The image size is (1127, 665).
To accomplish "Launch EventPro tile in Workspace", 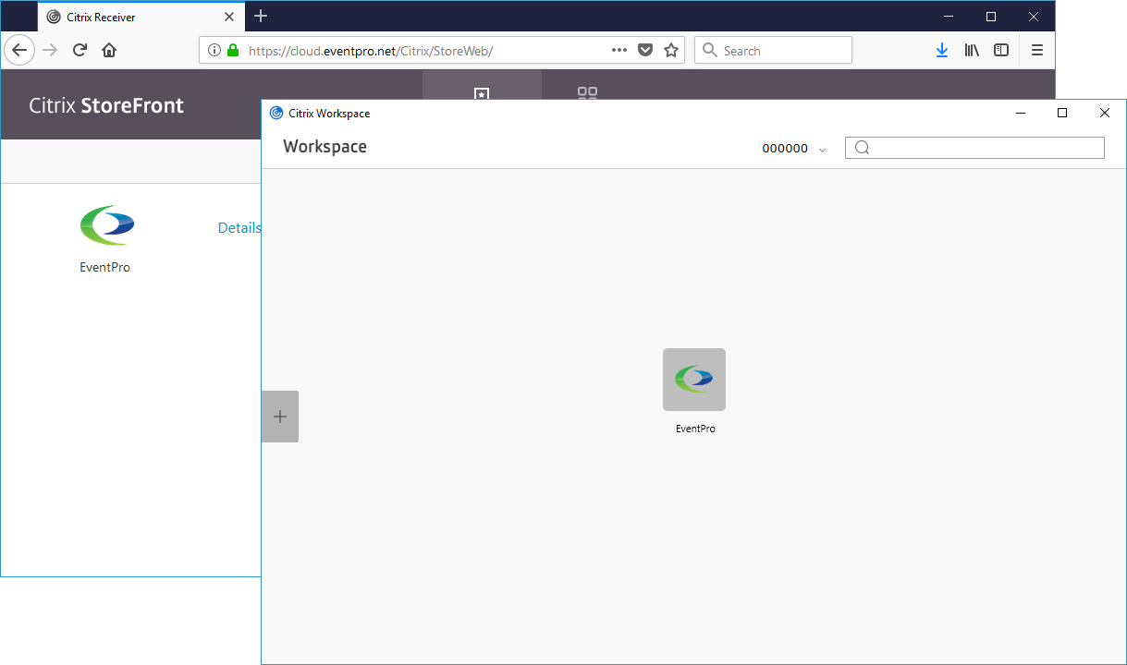I will (694, 380).
